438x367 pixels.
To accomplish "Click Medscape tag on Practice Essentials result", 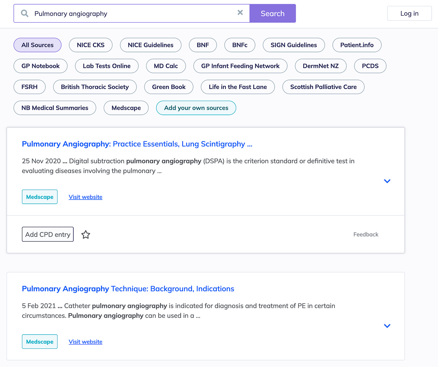I will (x=40, y=197).
